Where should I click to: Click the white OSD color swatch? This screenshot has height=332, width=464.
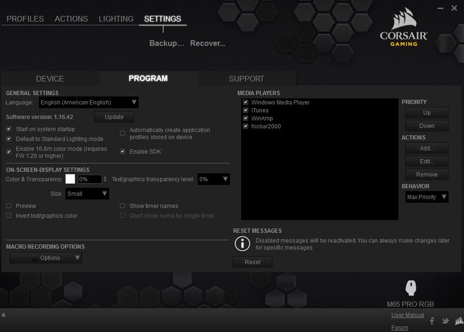(70, 179)
